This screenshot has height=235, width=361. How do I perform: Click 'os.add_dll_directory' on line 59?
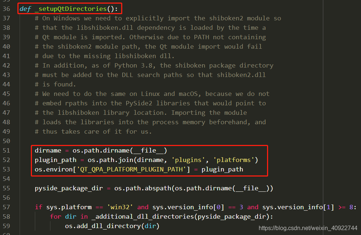coord(103,226)
